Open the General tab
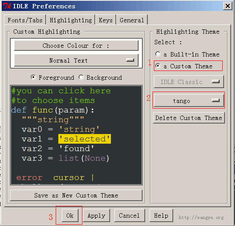Image resolution: width=235 pixels, height=226 pixels. click(132, 20)
